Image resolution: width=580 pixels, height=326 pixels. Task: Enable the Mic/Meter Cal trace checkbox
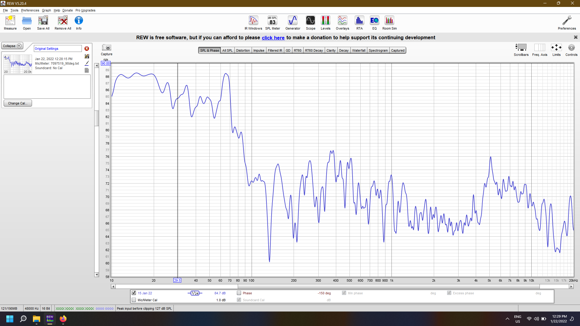click(134, 300)
